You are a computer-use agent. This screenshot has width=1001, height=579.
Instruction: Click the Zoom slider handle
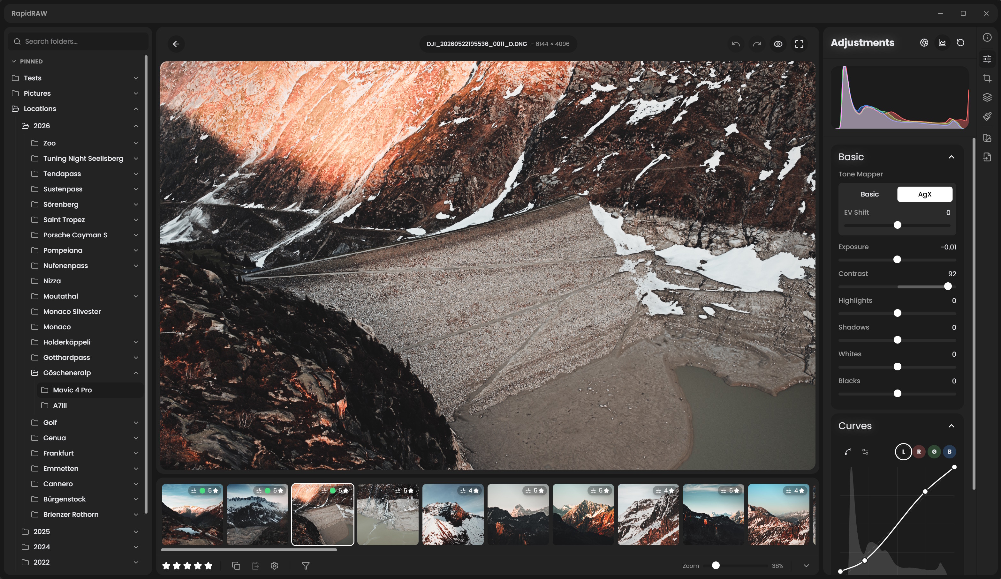point(716,566)
